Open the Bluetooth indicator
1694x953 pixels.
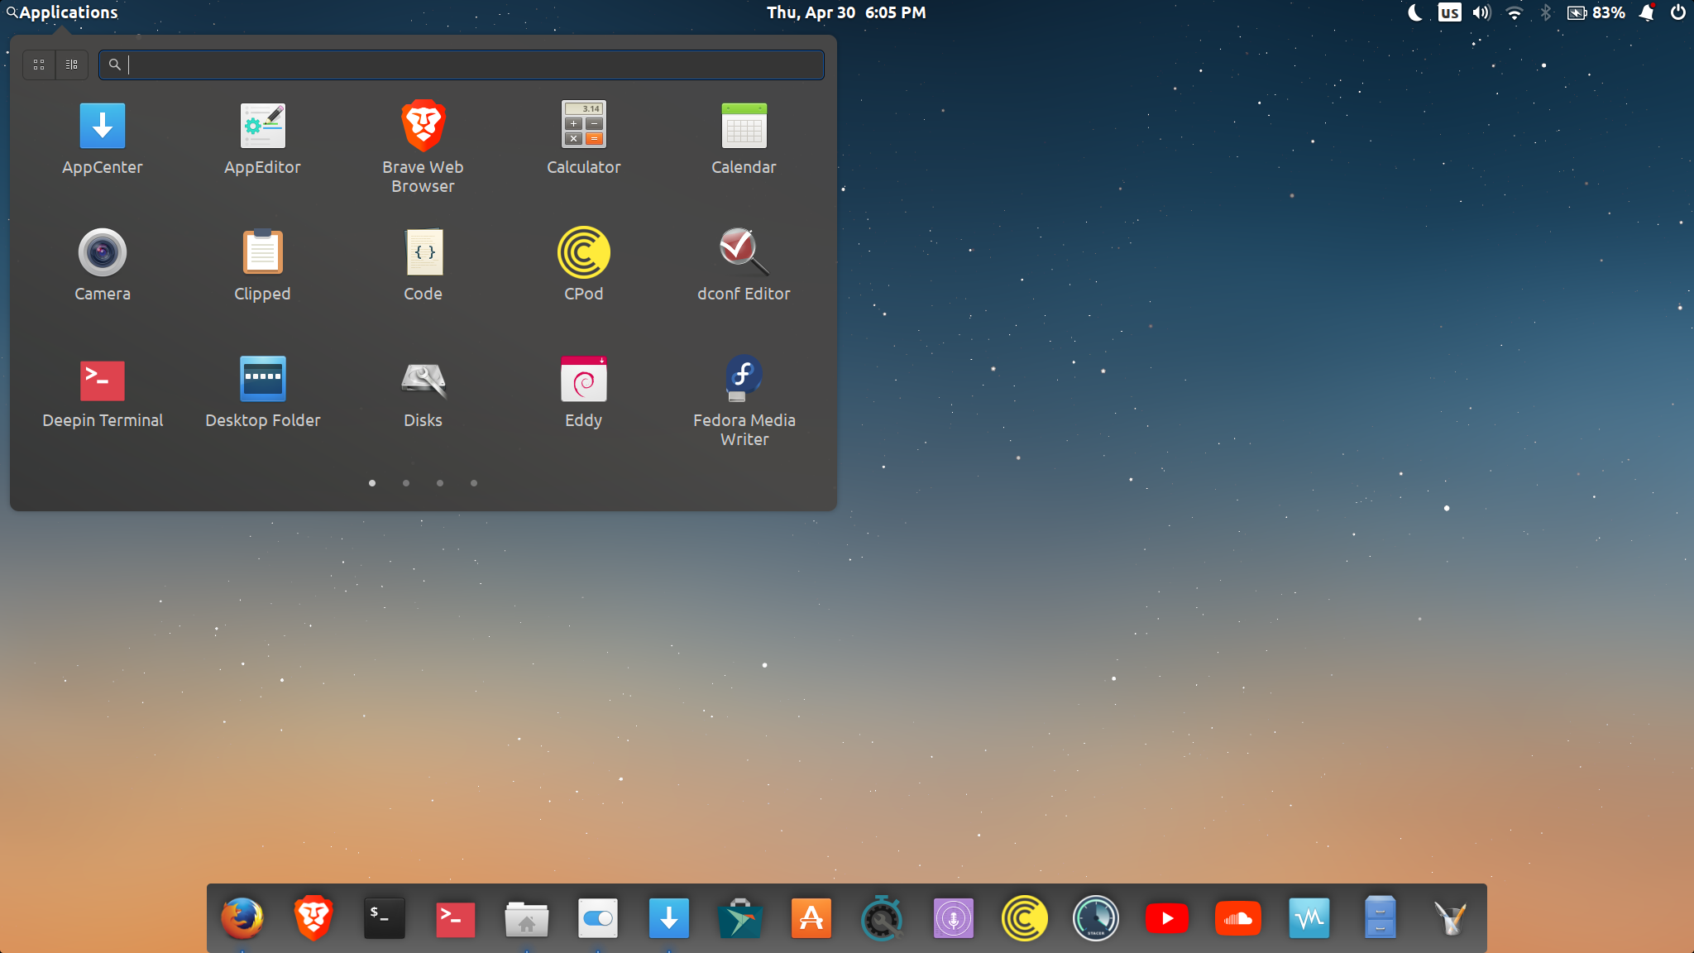click(x=1545, y=12)
